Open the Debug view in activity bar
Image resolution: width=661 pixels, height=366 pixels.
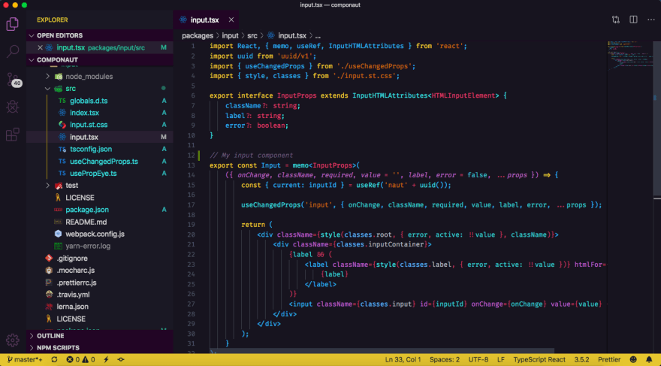[13, 107]
